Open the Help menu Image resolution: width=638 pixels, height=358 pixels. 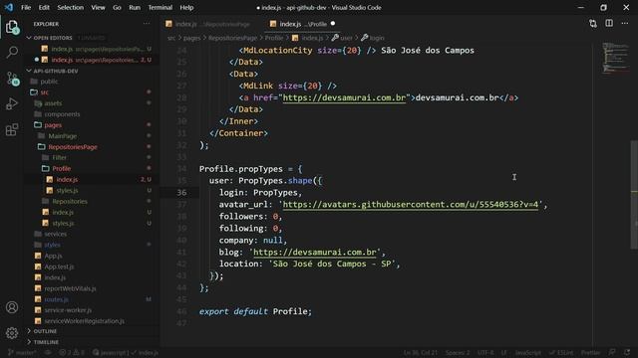tap(186, 7)
